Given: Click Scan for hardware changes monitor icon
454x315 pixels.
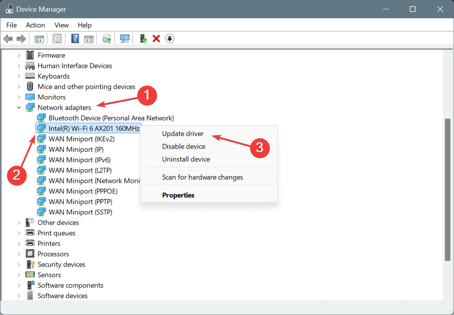Looking at the screenshot, I should (125, 39).
